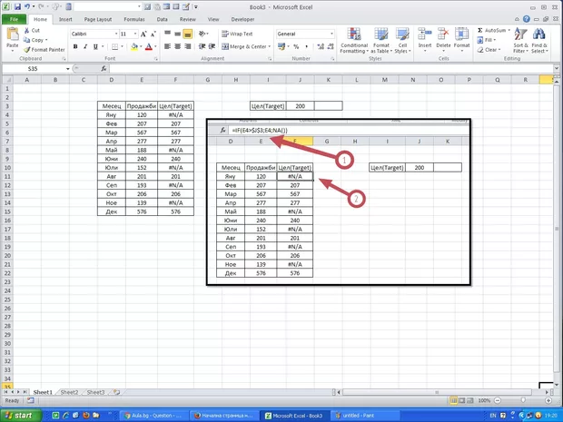Open the Format cells menu icon
This screenshot has width=563, height=422.
click(461, 34)
